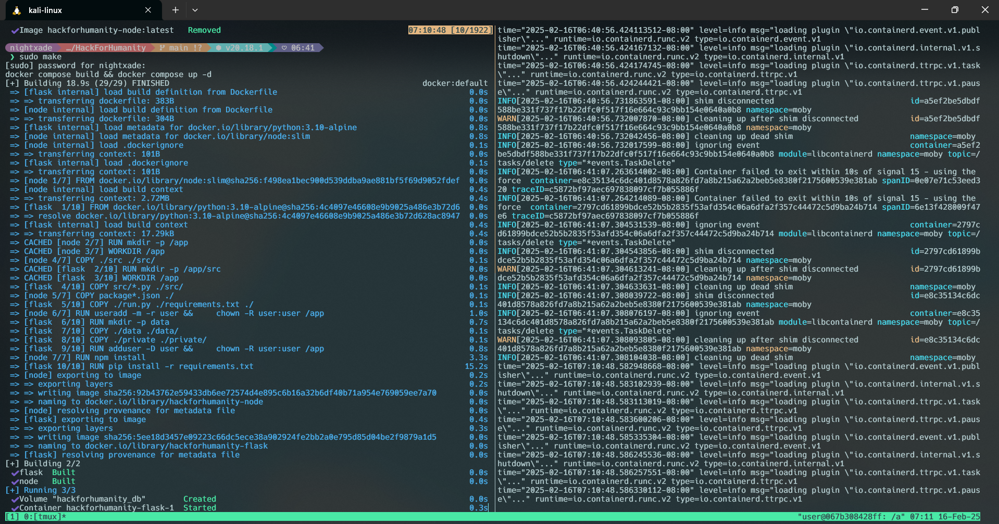Click the '15.2s' build step duration

point(477,366)
